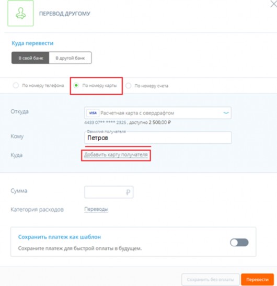
Task: Select 'По номеру телефона' radio button
Action: pos(16,85)
